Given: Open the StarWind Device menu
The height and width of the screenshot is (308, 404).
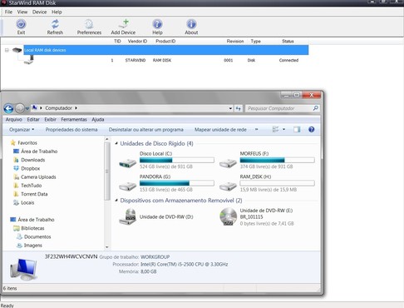Looking at the screenshot, I should point(39,12).
